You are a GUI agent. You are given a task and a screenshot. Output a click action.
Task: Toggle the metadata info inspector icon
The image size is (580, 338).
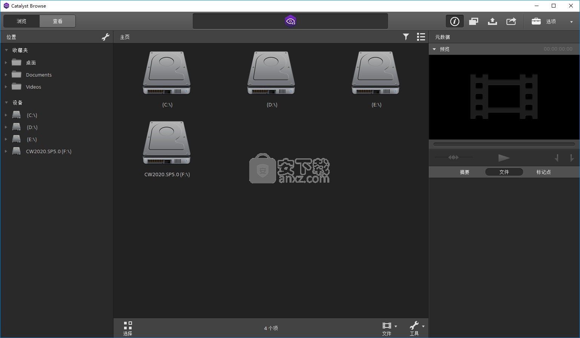pyautogui.click(x=454, y=22)
